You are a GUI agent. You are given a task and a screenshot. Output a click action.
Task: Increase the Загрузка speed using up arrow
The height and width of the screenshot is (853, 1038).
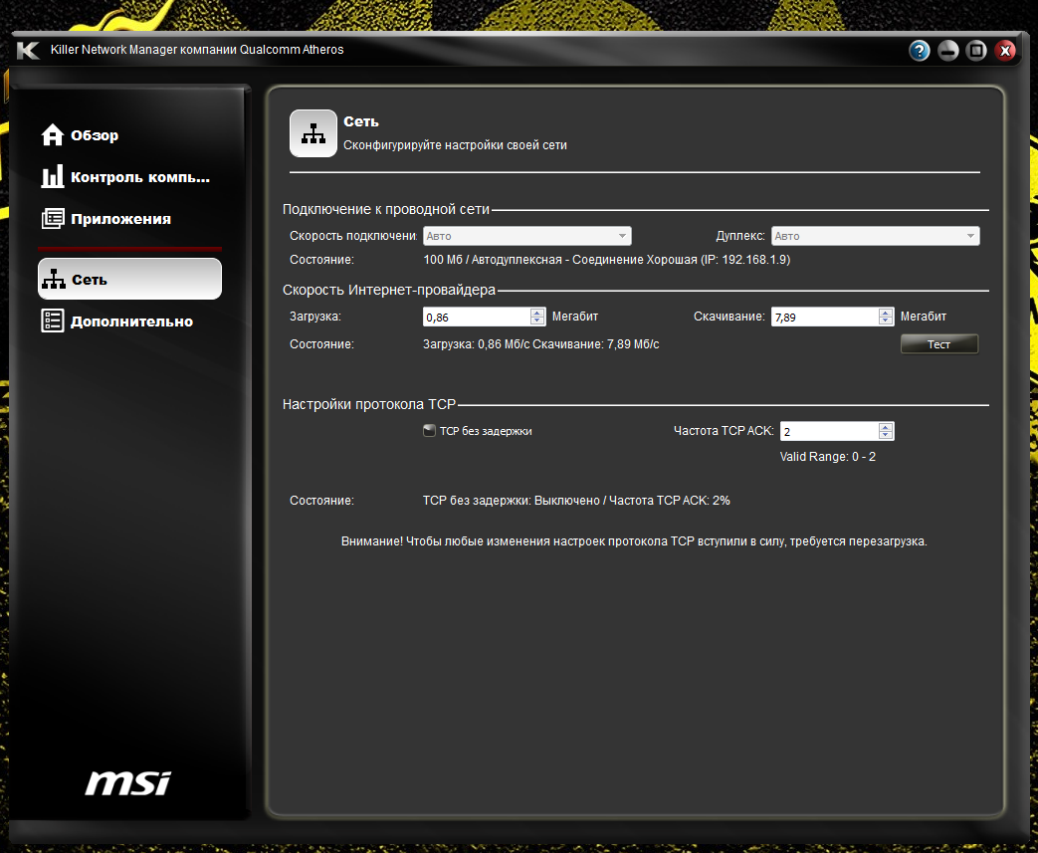537,312
